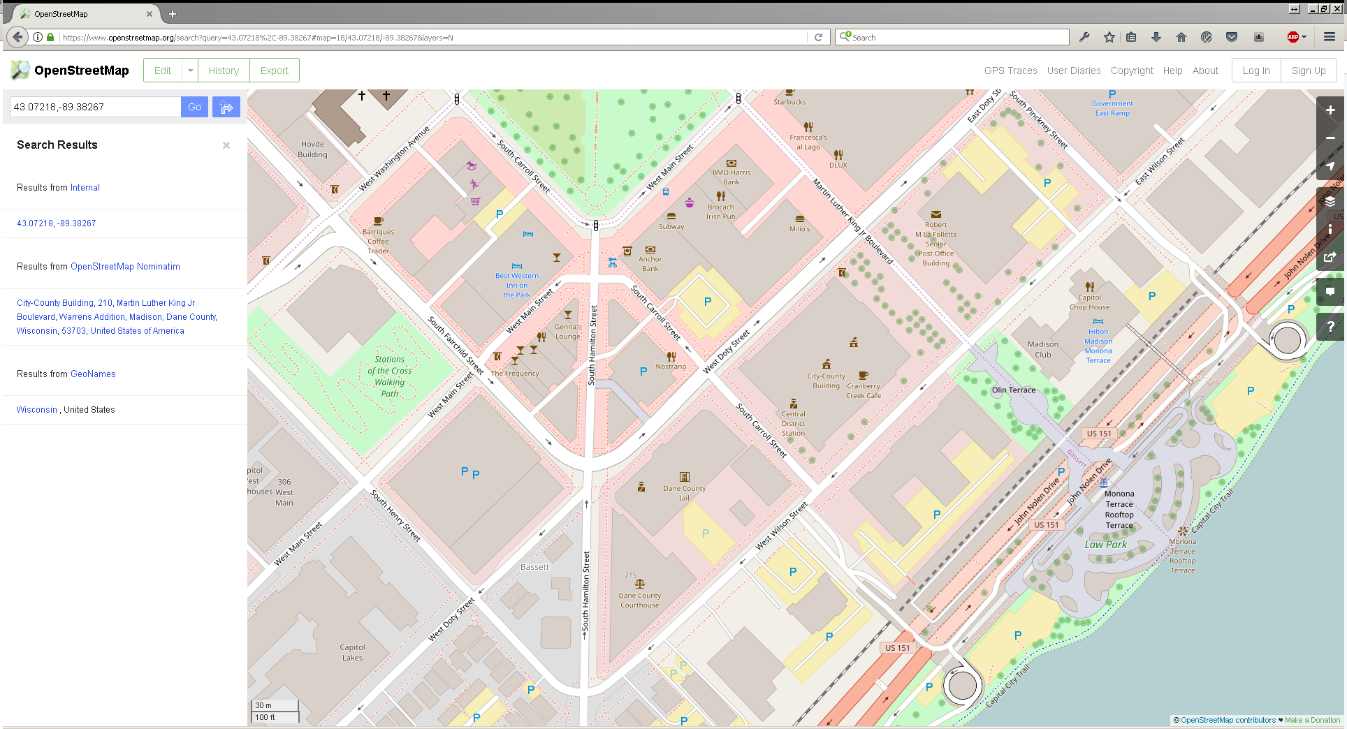Screen dimensions: 1347x729
Task: Reload the current page
Action: coord(818,37)
